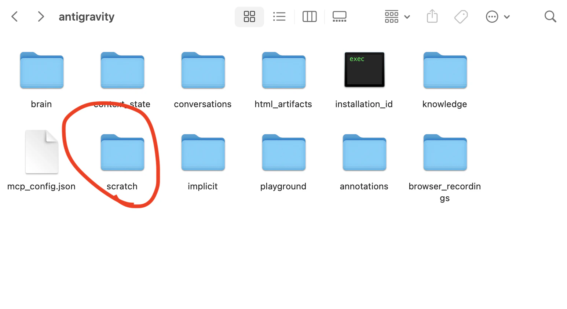
Task: Select the implicit folder icon
Action: tap(203, 153)
